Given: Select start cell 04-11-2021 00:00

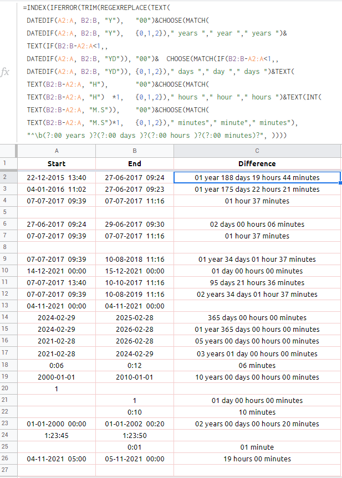Looking at the screenshot, I should [x=57, y=306].
